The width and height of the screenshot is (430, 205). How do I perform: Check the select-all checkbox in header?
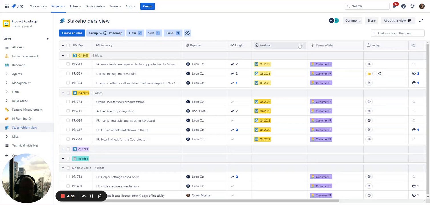[68, 45]
